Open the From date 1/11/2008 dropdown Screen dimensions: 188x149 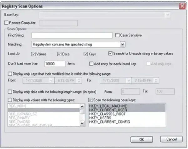(51, 80)
